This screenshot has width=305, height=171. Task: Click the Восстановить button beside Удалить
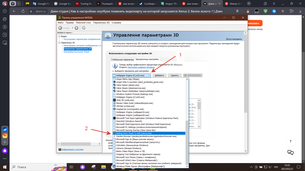pyautogui.click(x=193, y=75)
